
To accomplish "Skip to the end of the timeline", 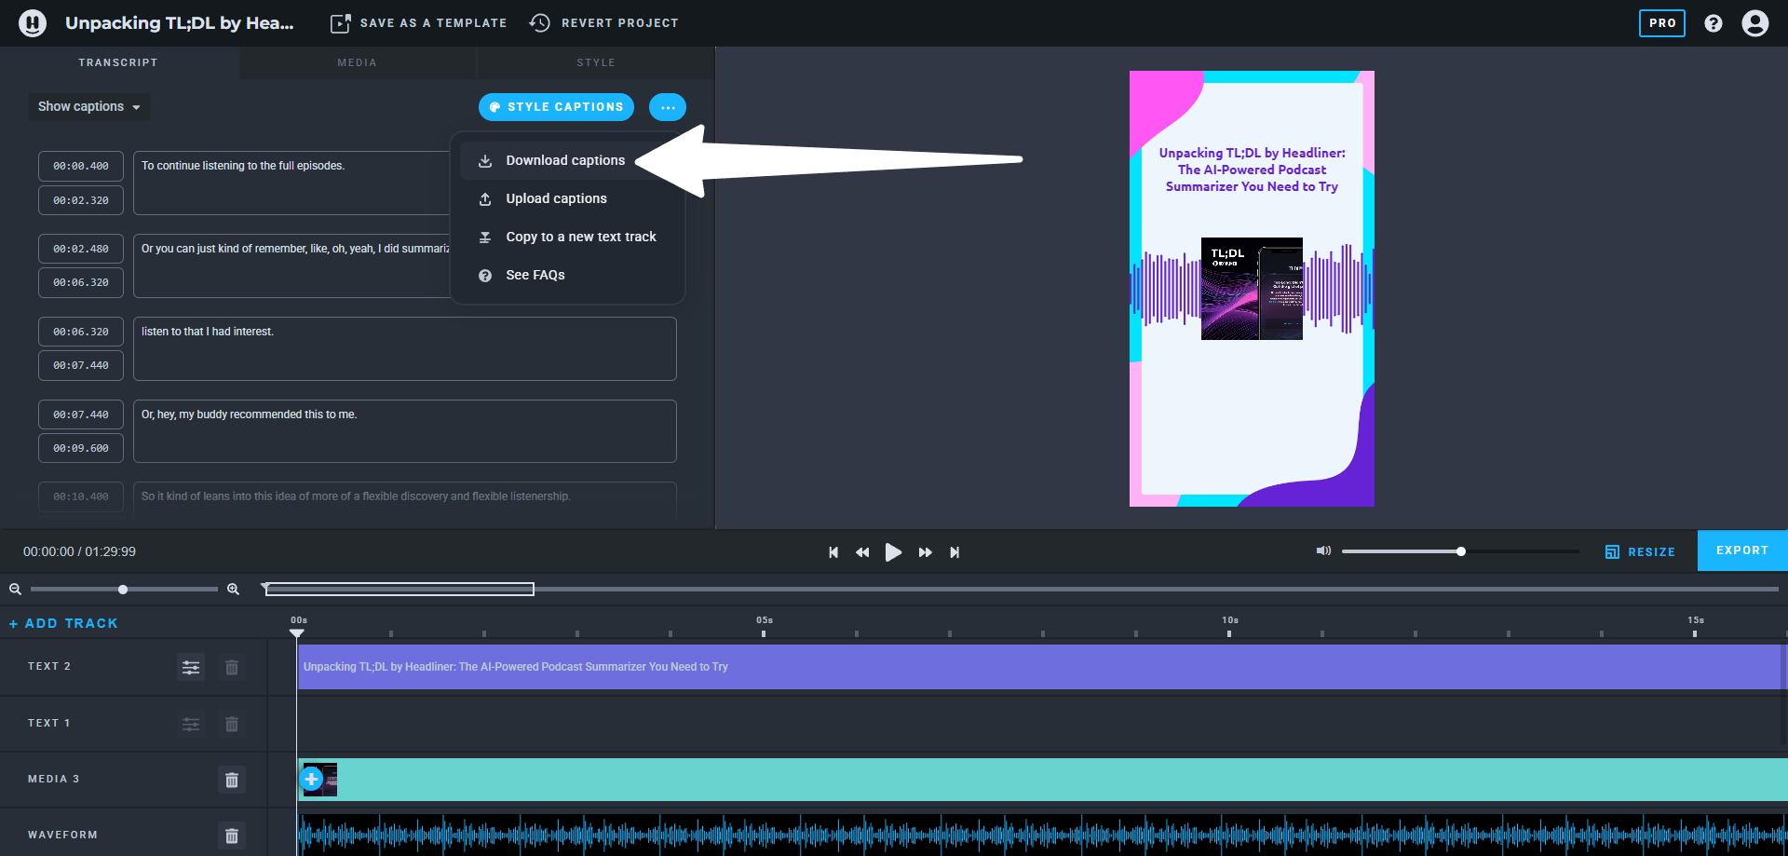I will point(955,552).
